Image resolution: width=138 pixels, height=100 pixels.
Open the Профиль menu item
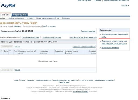[x=66, y=18]
